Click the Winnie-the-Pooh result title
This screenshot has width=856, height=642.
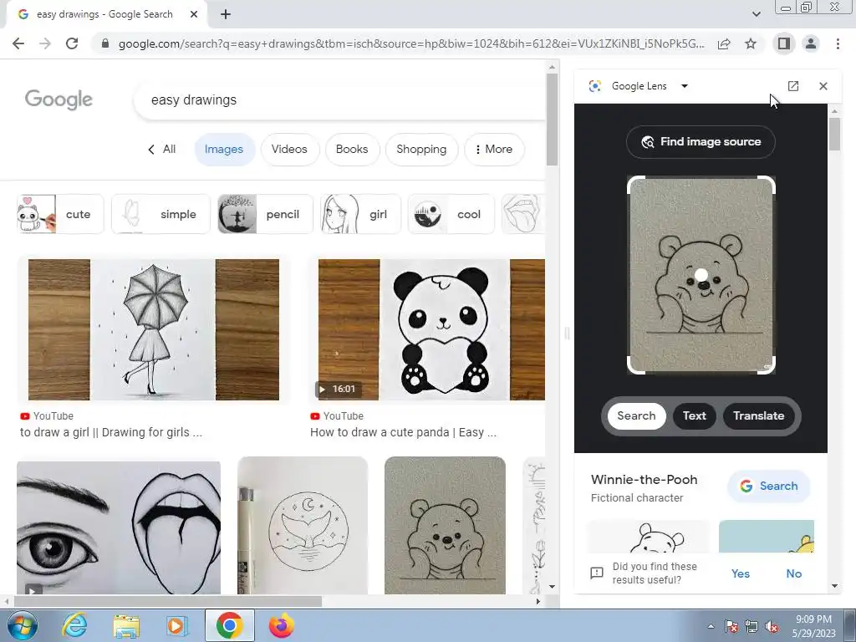click(645, 480)
